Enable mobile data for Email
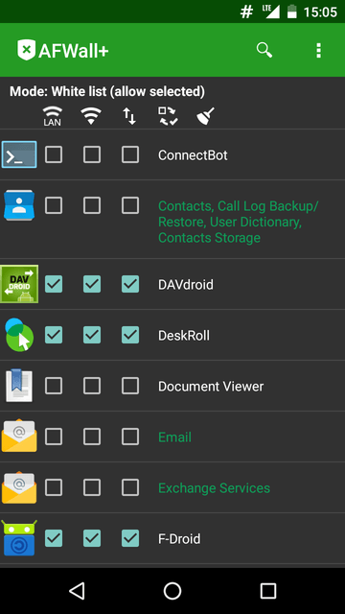The image size is (345, 614). [x=130, y=437]
